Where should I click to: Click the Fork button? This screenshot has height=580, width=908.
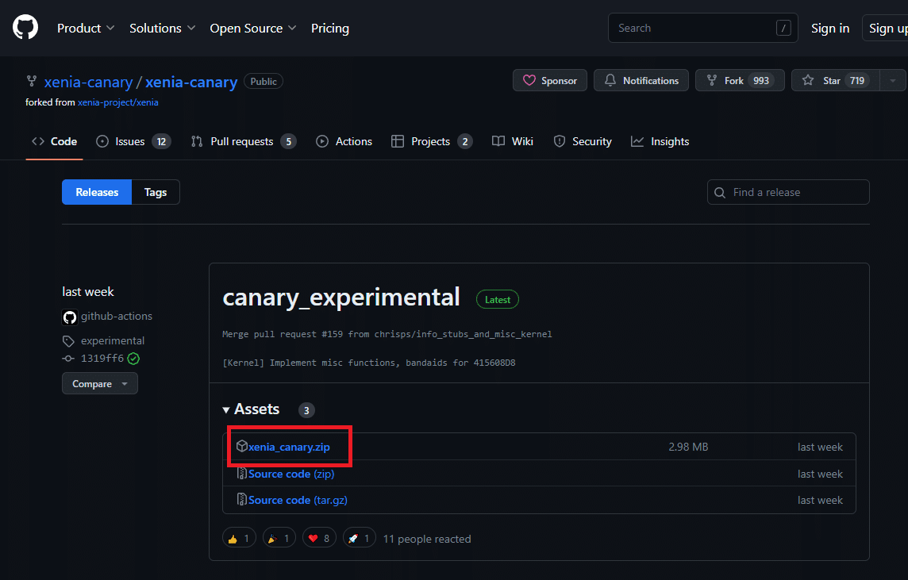point(740,80)
